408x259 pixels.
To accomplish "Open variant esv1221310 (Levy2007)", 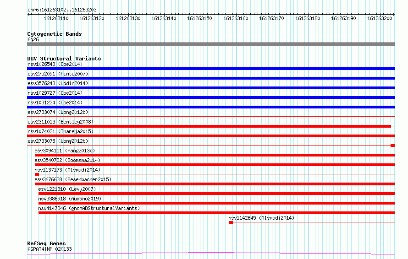I will 67,189.
